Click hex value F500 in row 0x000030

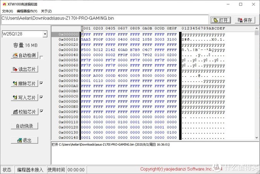tap(86, 50)
